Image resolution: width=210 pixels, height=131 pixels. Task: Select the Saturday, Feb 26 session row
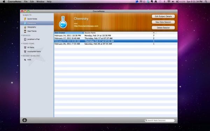[x=116, y=44]
